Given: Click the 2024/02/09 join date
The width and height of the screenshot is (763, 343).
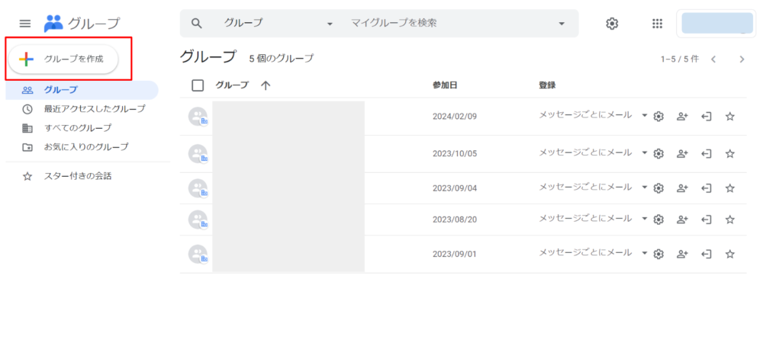Looking at the screenshot, I should pos(455,117).
